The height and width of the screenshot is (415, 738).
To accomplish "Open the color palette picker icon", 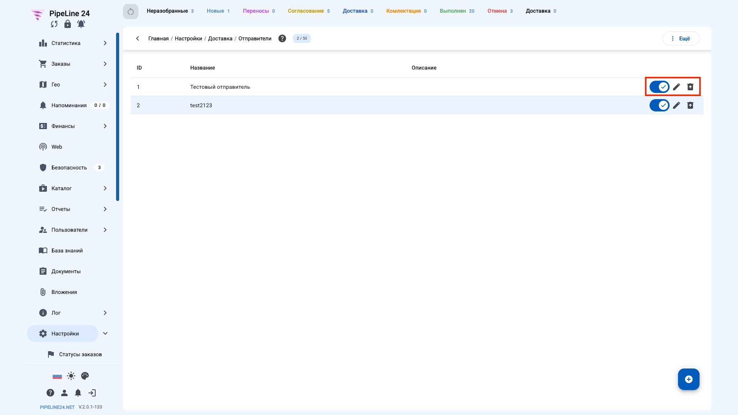I will (x=85, y=376).
